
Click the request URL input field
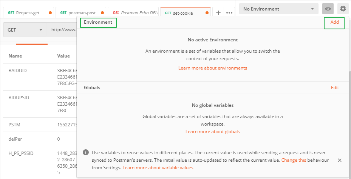point(62,30)
